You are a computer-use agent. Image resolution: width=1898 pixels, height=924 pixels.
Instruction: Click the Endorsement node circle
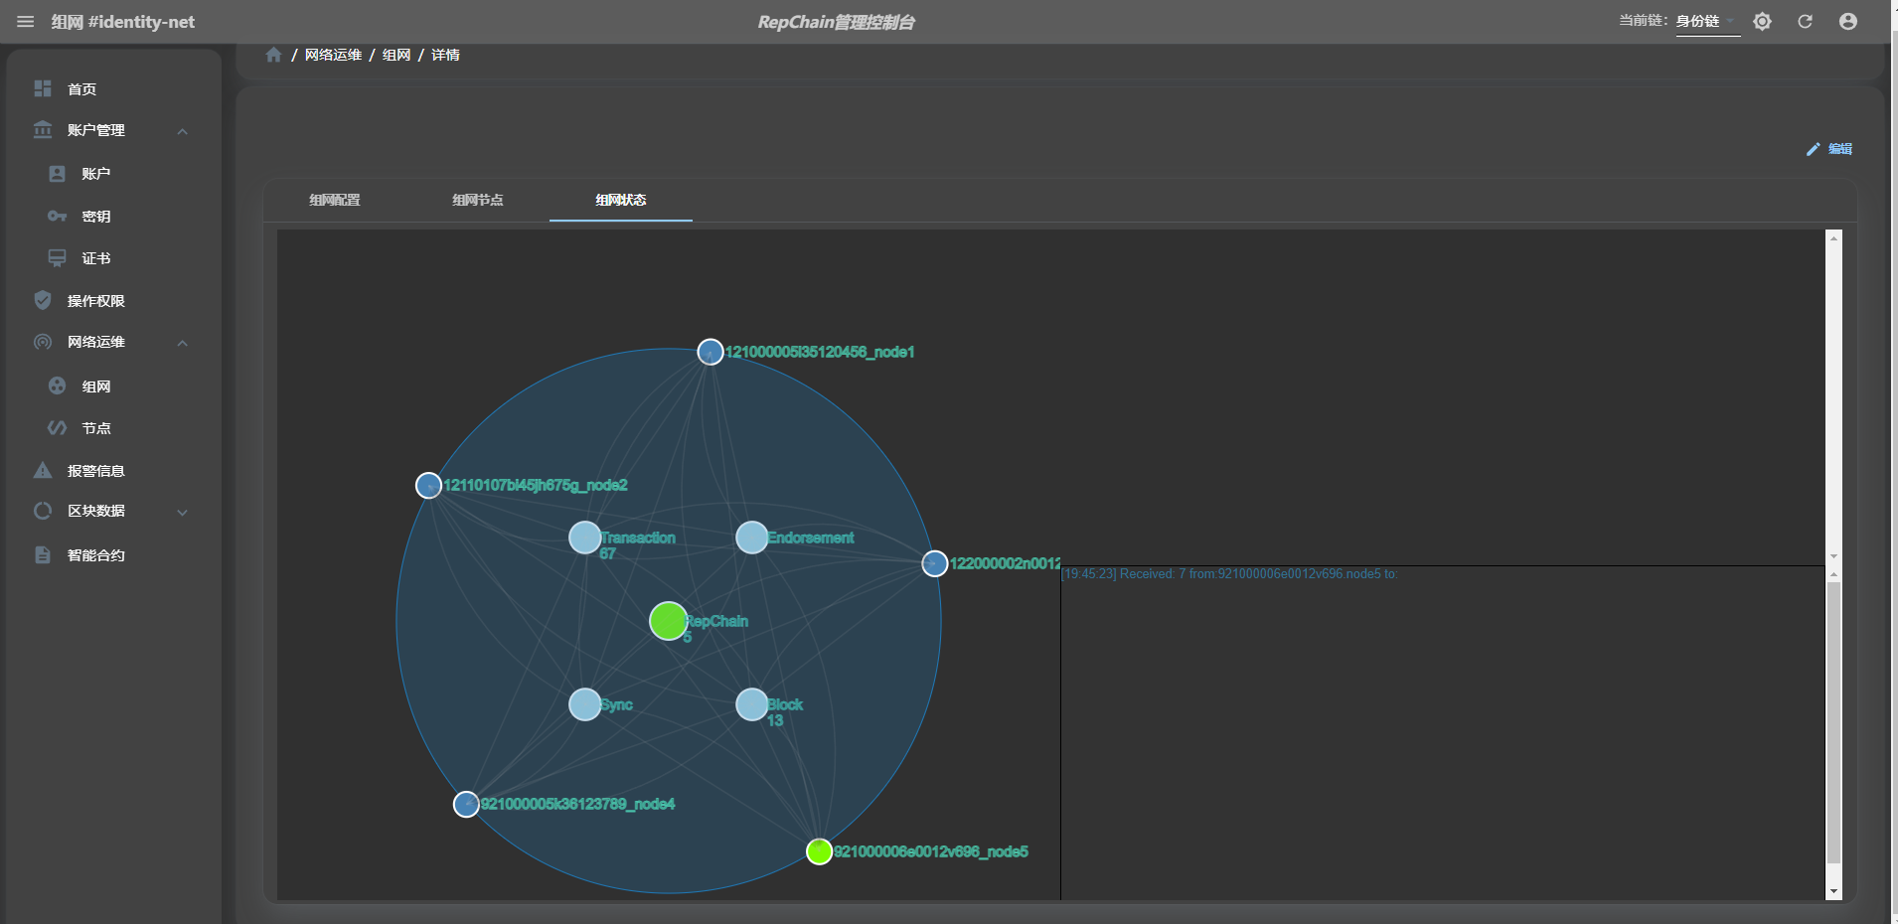(x=752, y=538)
